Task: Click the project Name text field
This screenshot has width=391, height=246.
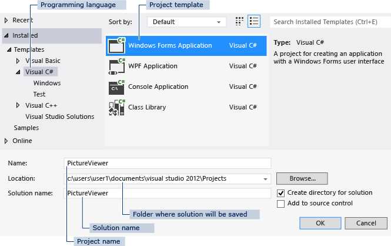Action: tap(168, 163)
